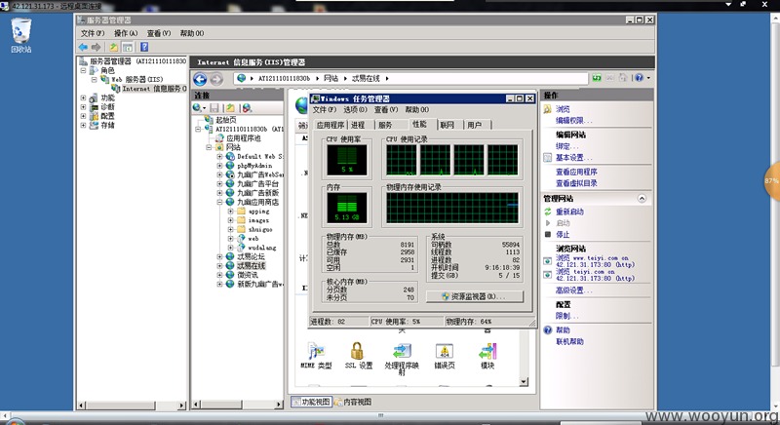Click the green refresh icon beside the address bar
This screenshot has width=780, height=425.
click(597, 78)
